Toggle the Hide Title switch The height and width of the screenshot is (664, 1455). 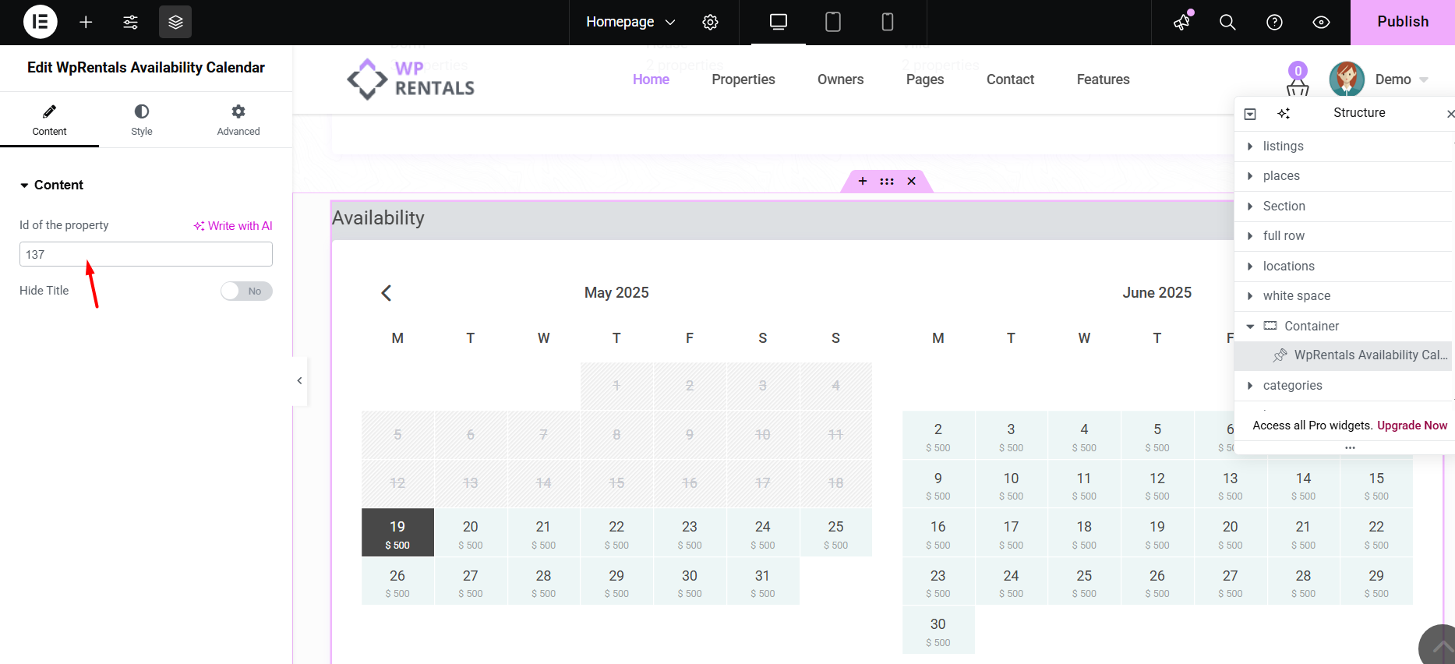pos(245,291)
